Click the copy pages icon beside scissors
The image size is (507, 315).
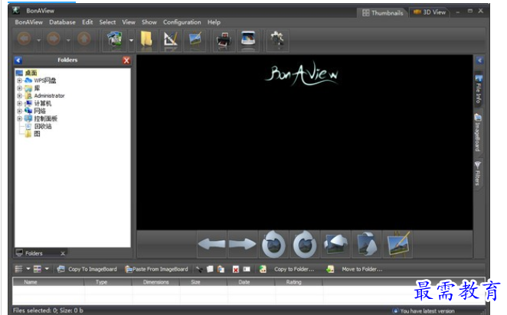click(210, 269)
